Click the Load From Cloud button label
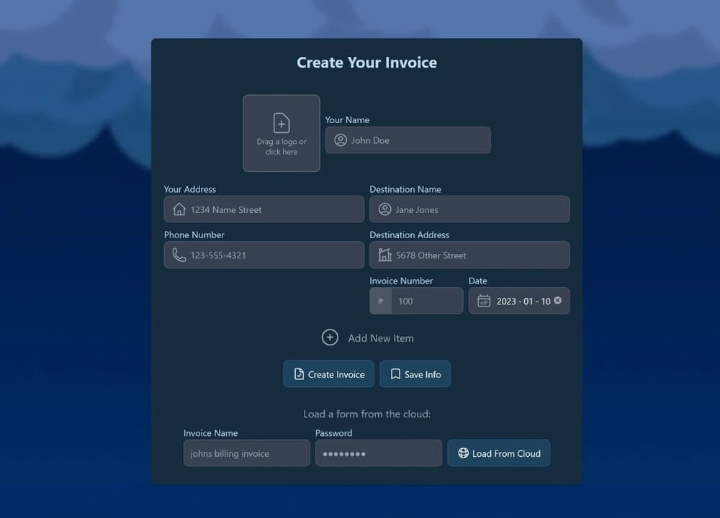 506,454
